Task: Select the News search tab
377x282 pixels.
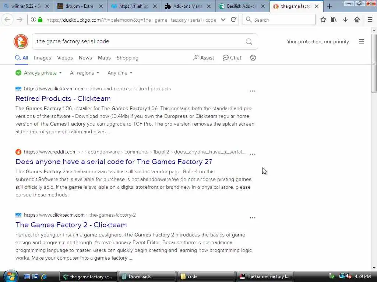Action: (x=85, y=58)
